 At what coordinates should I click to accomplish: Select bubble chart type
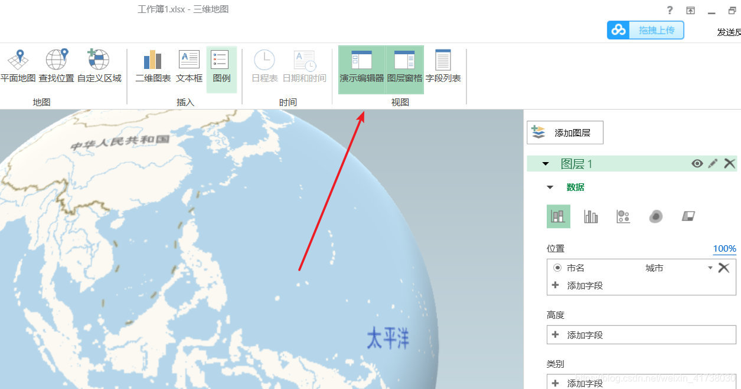[x=623, y=216]
